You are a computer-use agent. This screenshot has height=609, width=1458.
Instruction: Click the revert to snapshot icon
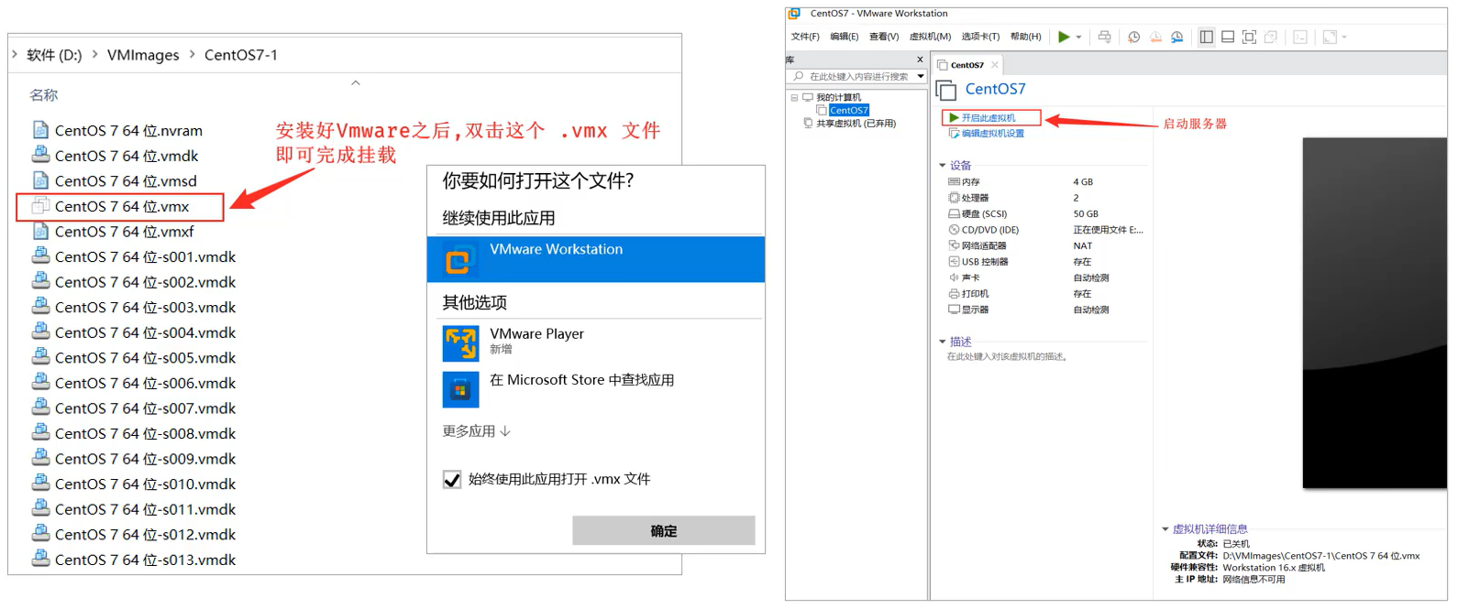pos(1155,37)
